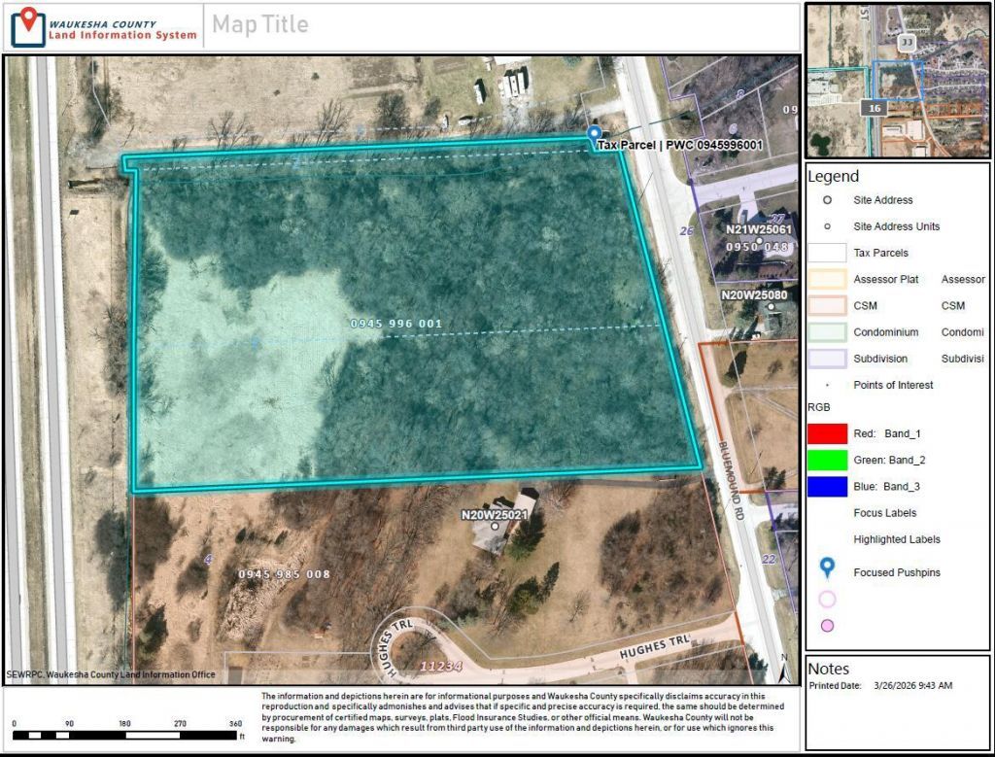The image size is (995, 757).
Task: Click the Site Address Units circle symbol
Action: pos(827,226)
